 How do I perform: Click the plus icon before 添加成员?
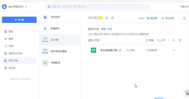(163, 18)
